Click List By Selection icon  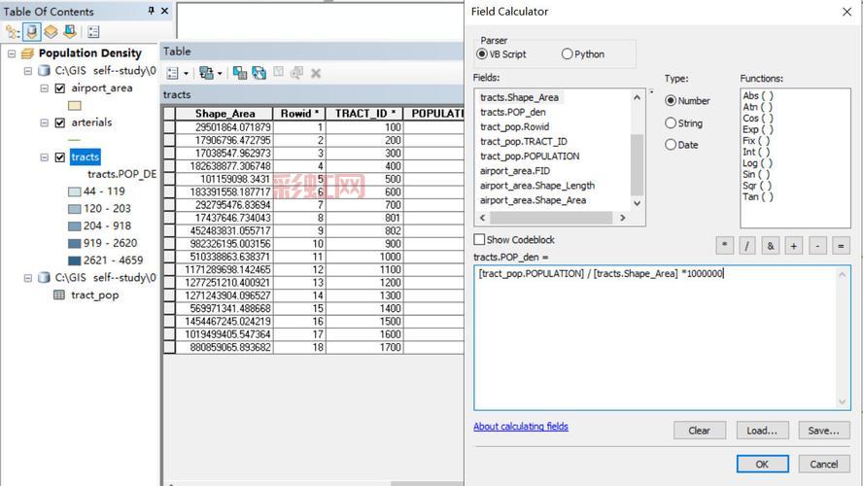(69, 32)
